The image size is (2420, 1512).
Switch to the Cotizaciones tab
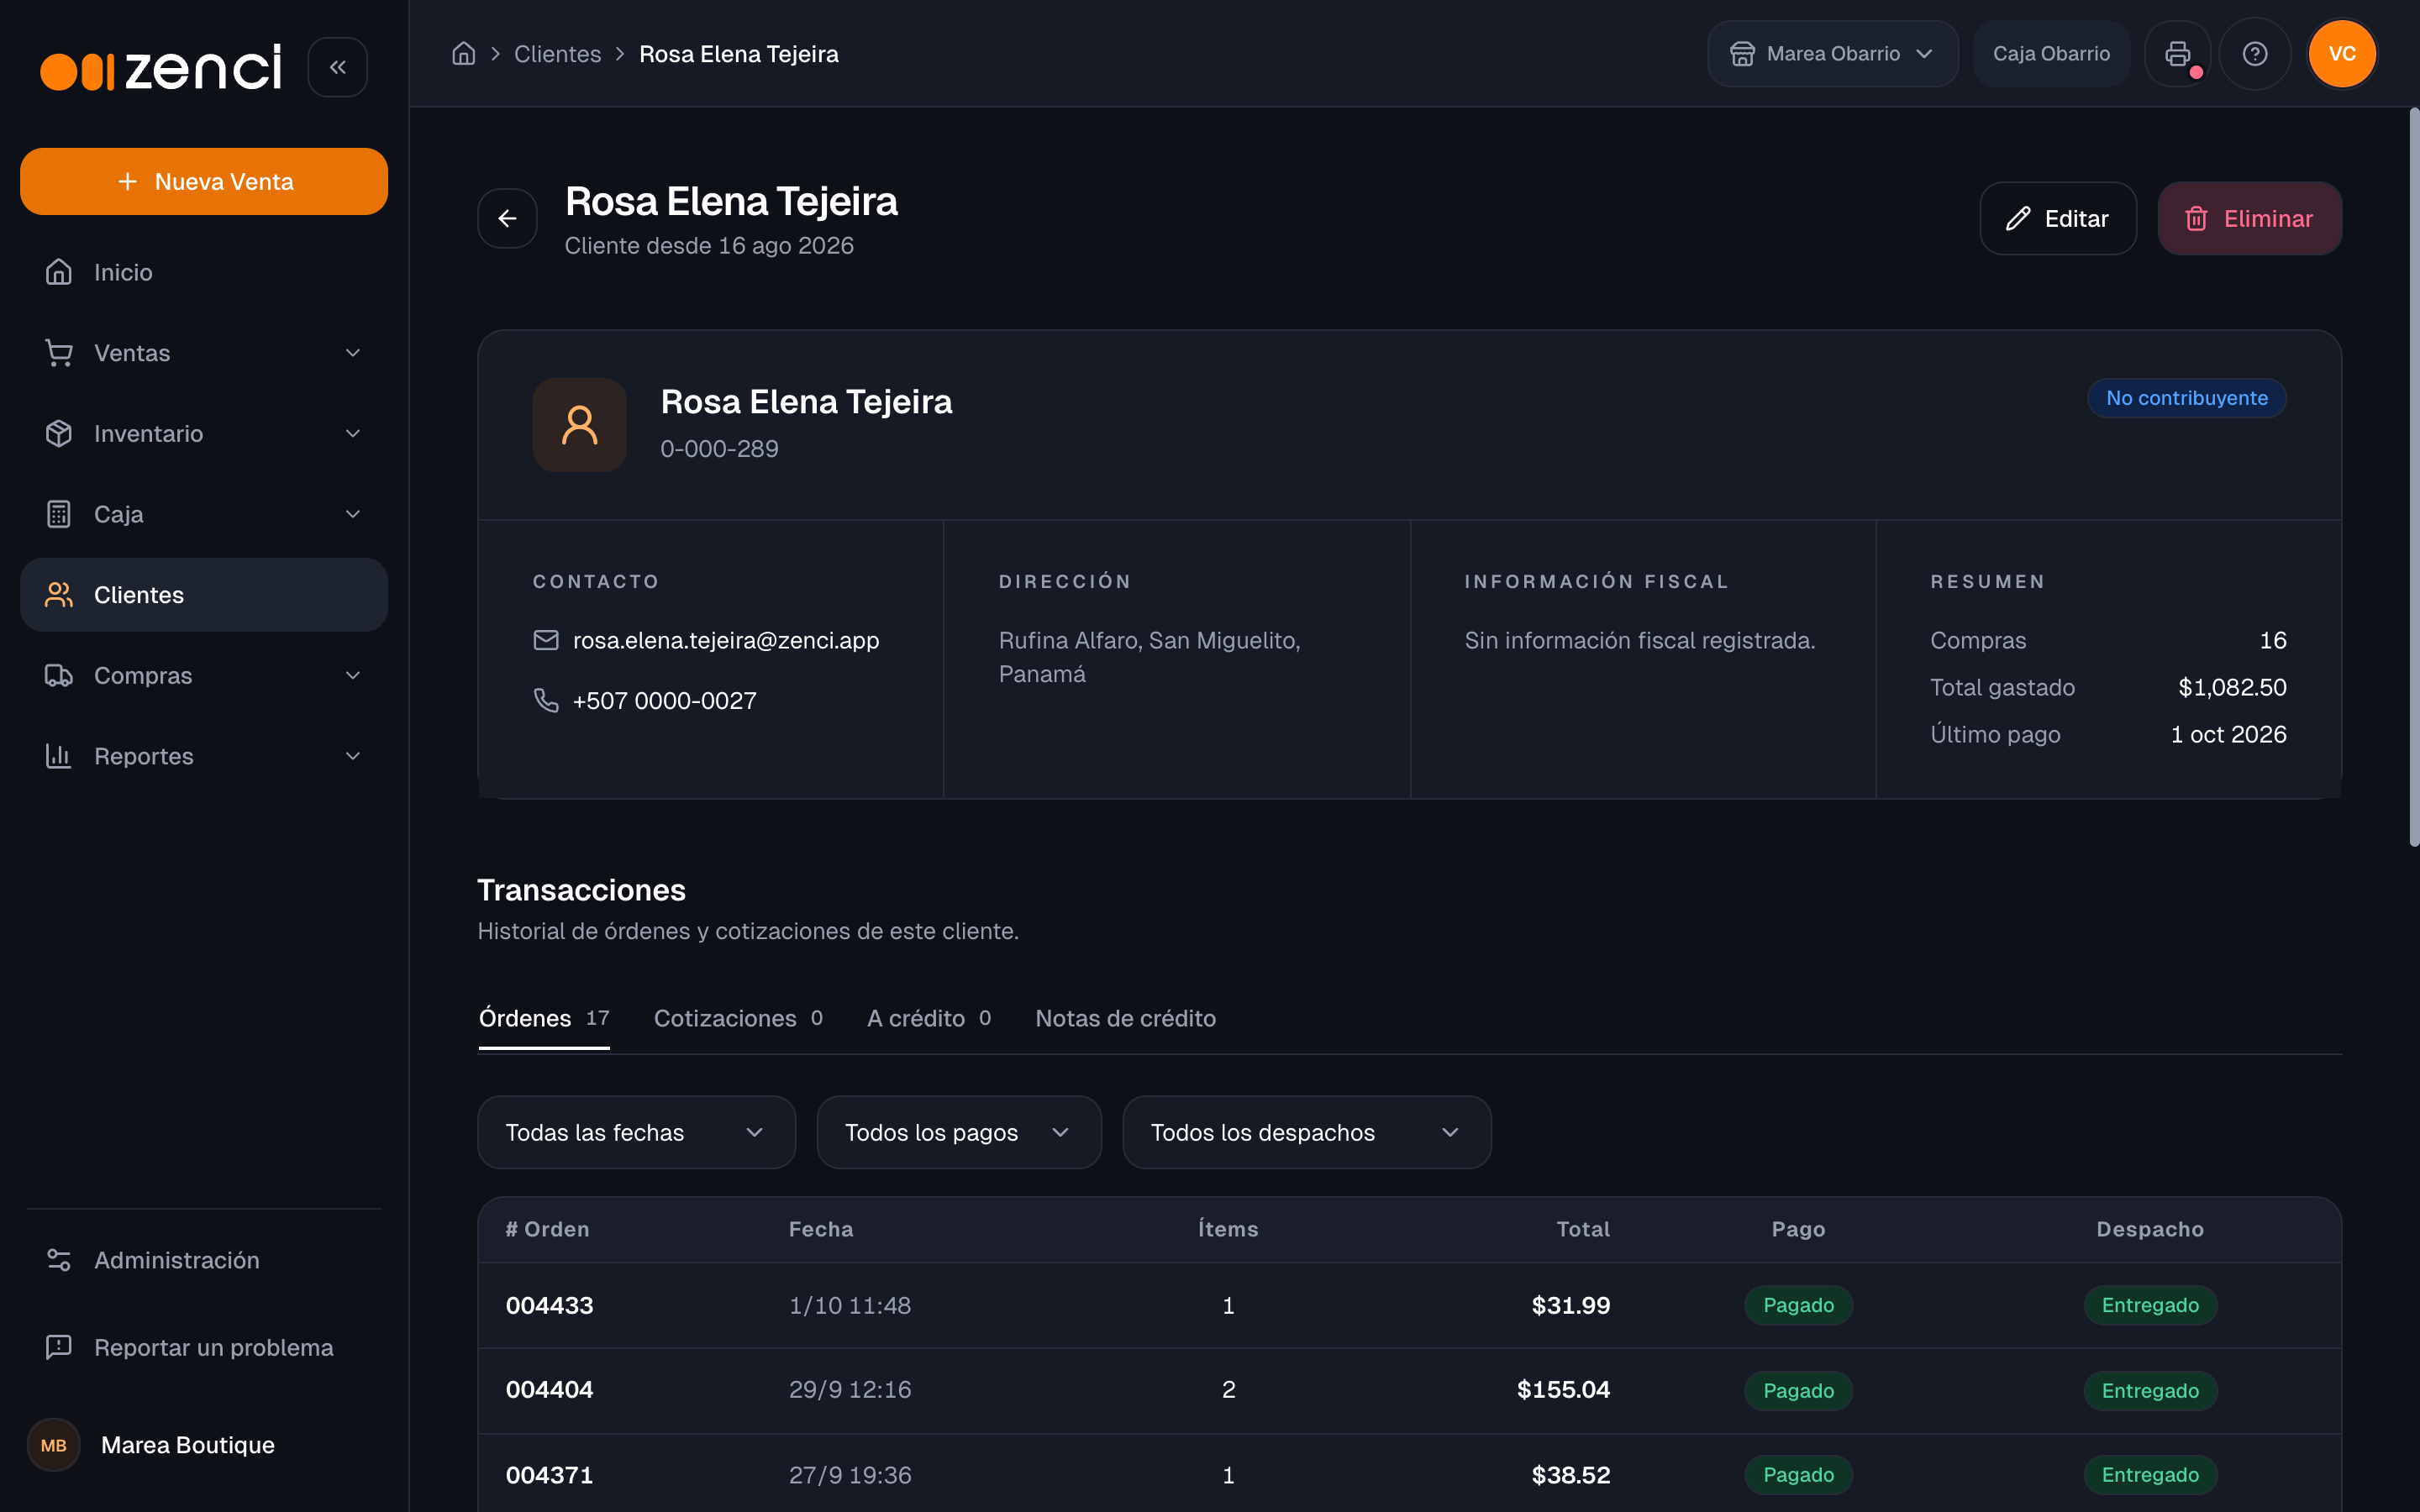(738, 1018)
